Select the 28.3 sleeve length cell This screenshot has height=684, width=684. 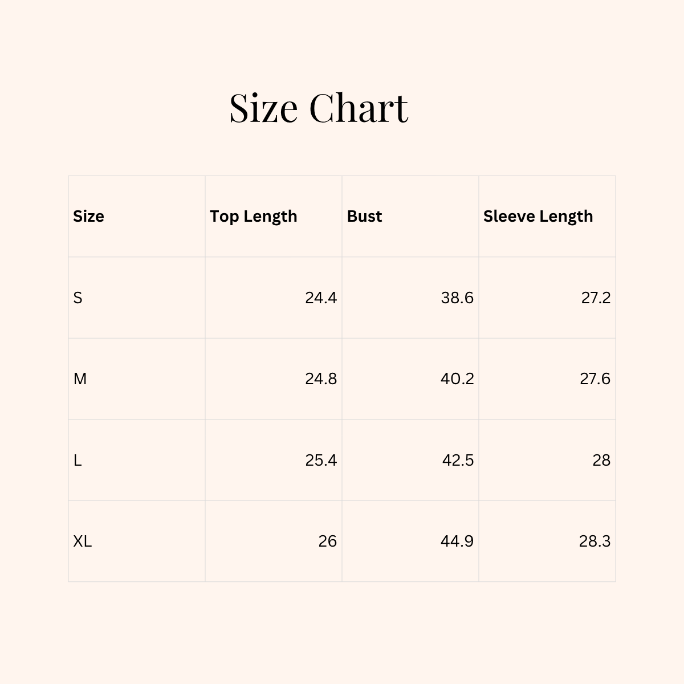click(x=595, y=541)
